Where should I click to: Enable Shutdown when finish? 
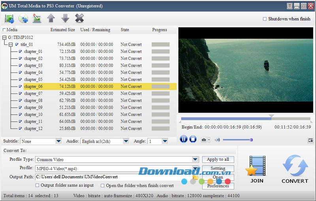[265, 19]
